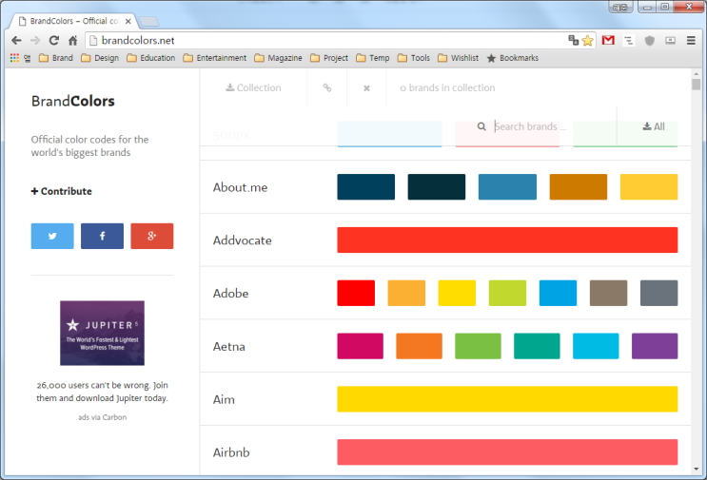Clear collection with the X icon
Viewport: 707px width, 480px height.
coord(366,88)
